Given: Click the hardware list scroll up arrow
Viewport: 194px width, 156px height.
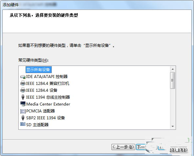Looking at the screenshot, I should coord(173,69).
